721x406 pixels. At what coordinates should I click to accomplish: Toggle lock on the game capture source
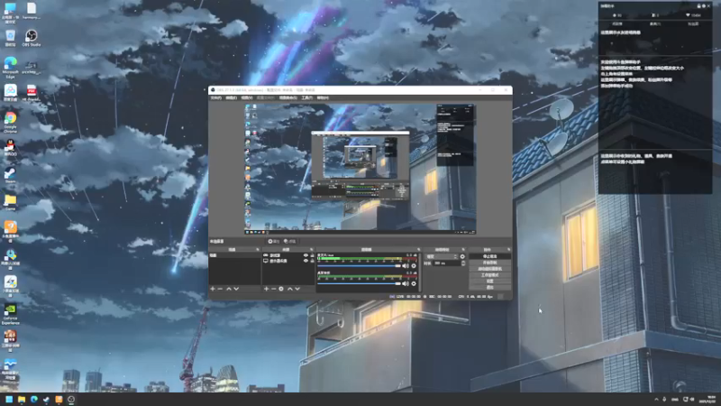point(312,255)
